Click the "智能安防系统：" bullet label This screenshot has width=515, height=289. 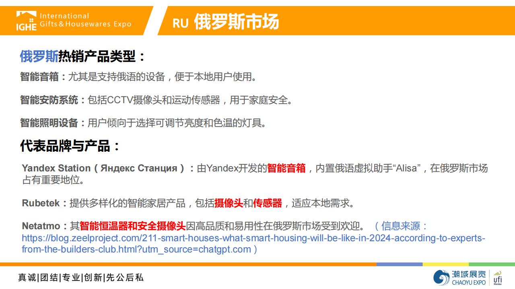pos(54,100)
